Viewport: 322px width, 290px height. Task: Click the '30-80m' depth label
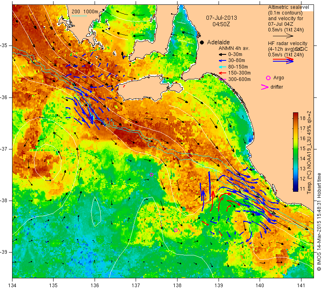tap(236, 61)
